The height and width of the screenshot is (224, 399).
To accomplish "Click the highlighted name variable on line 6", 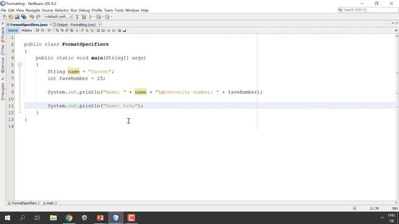I will click(74, 72).
